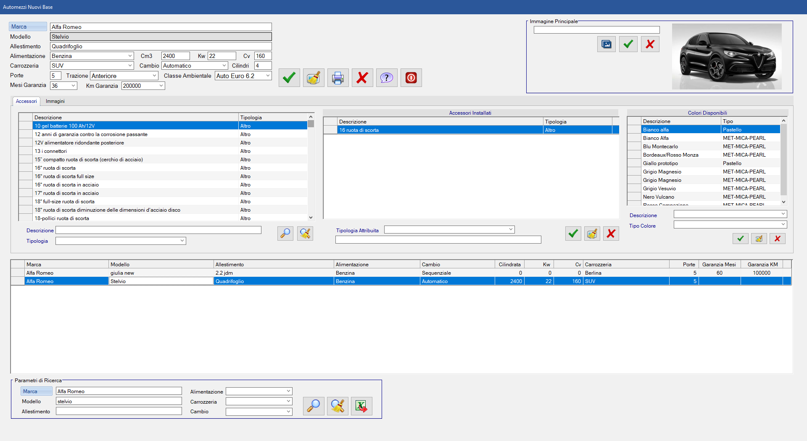Click the Marca button at top
The width and height of the screenshot is (807, 441).
click(28, 26)
